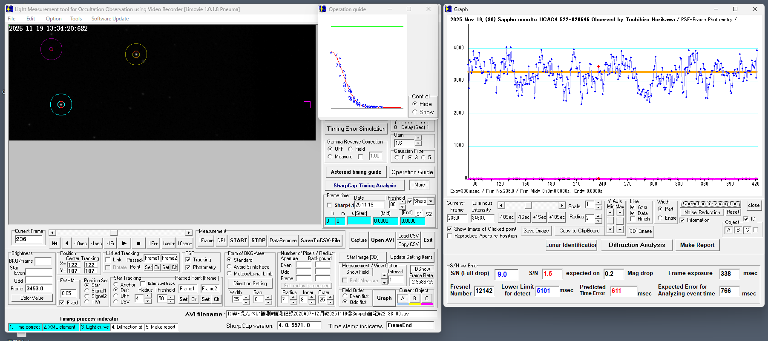Image resolution: width=768 pixels, height=341 pixels.
Task: Click the Diffraction Analysis button
Action: pos(636,245)
